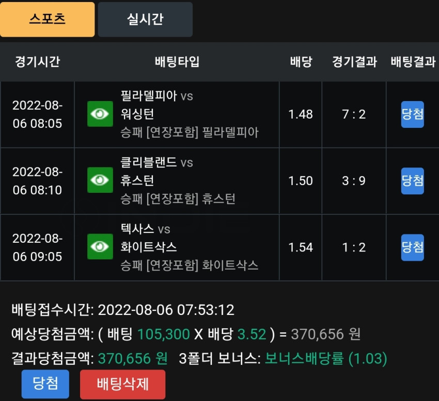Image resolution: width=439 pixels, height=401 pixels.
Task: Switch to the 스포츠 tab
Action: 48,19
